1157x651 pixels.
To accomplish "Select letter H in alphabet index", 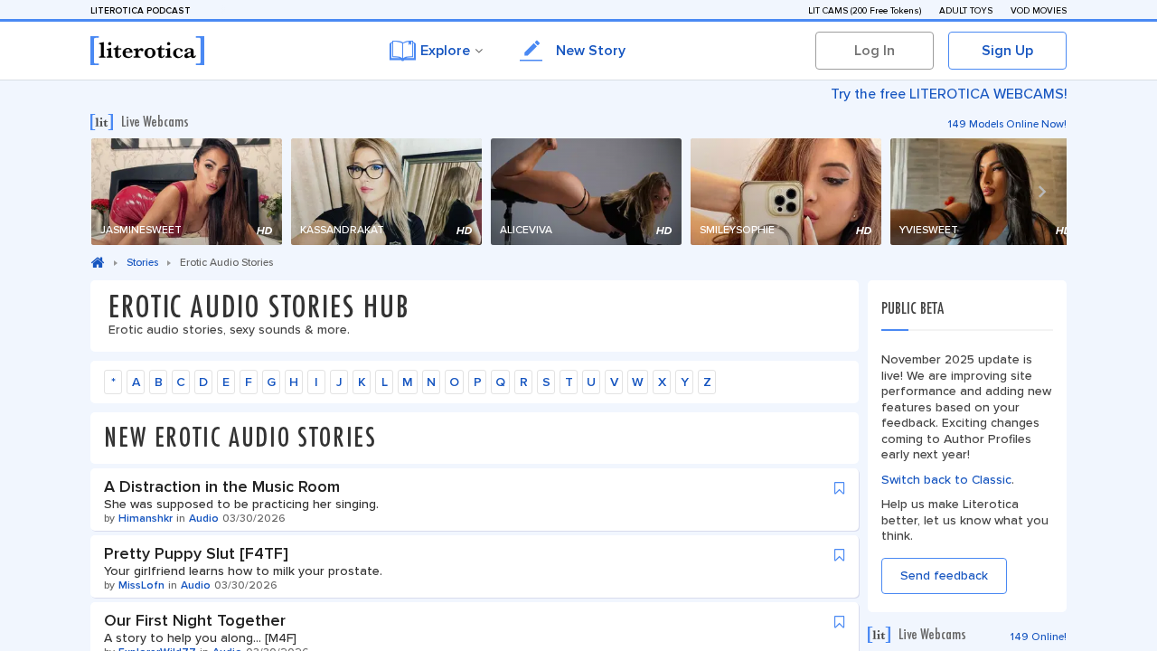I will pyautogui.click(x=294, y=382).
